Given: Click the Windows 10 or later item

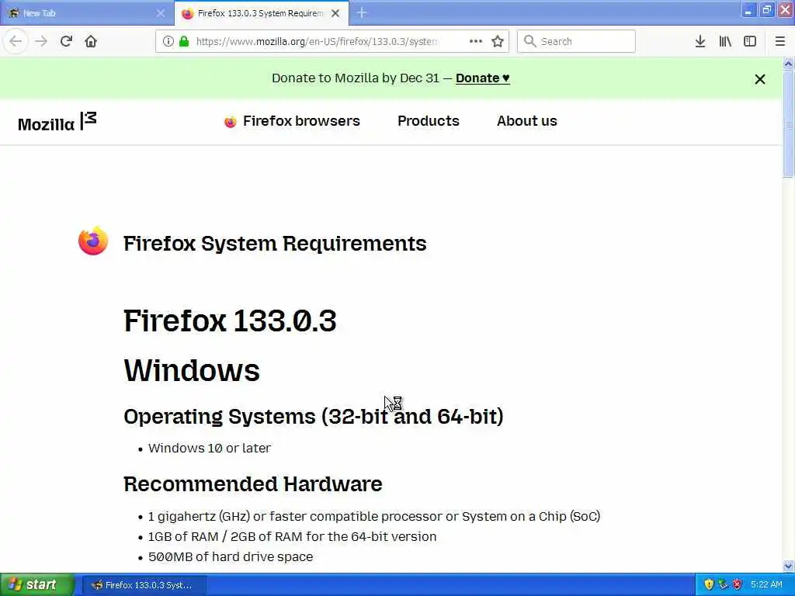Looking at the screenshot, I should click(210, 448).
